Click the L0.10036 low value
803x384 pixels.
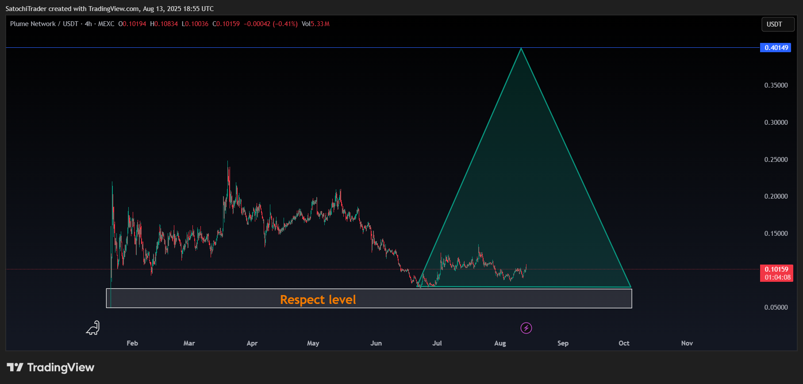[195, 24]
